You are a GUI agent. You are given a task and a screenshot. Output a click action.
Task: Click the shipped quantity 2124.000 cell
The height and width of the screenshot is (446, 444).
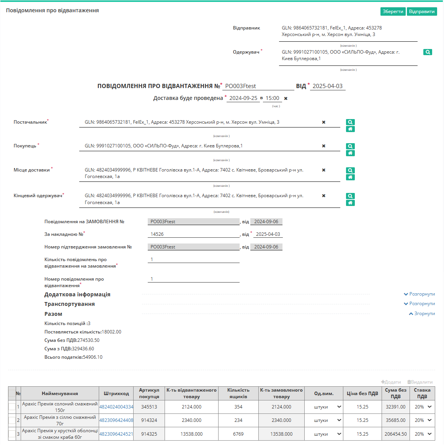point(191,407)
